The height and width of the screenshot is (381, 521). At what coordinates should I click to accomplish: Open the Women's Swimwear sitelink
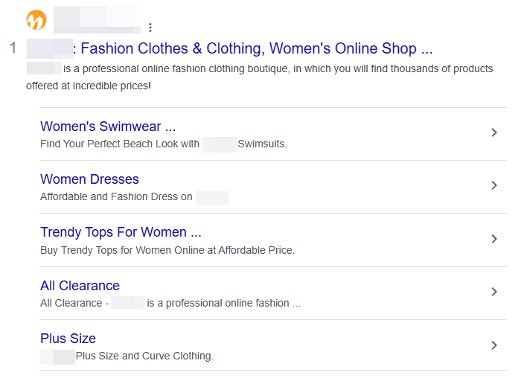pyautogui.click(x=108, y=127)
